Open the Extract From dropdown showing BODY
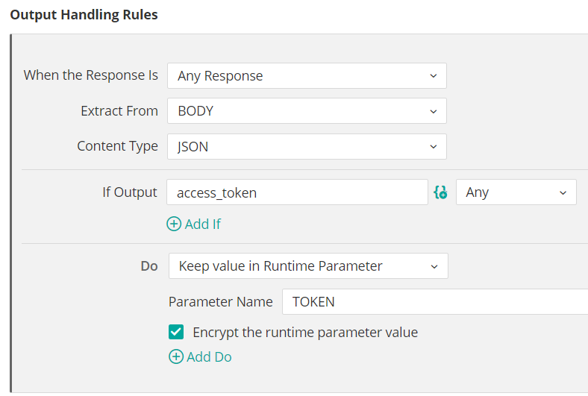 (x=307, y=111)
